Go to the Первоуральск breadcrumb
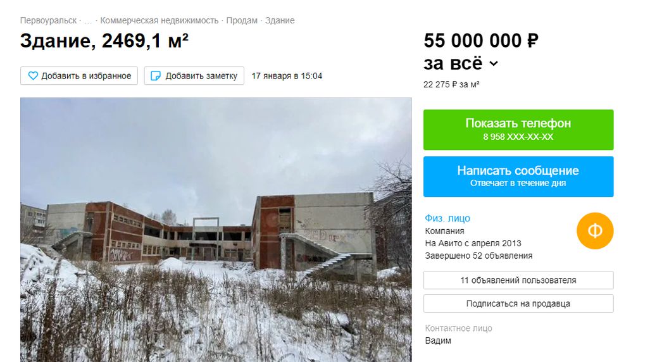This screenshot has width=650, height=362. point(49,20)
